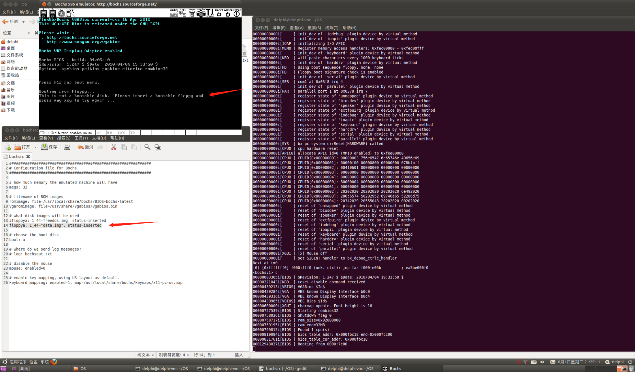
Task: Open the Bochs CONFIG tool icon
Action: 210,13
